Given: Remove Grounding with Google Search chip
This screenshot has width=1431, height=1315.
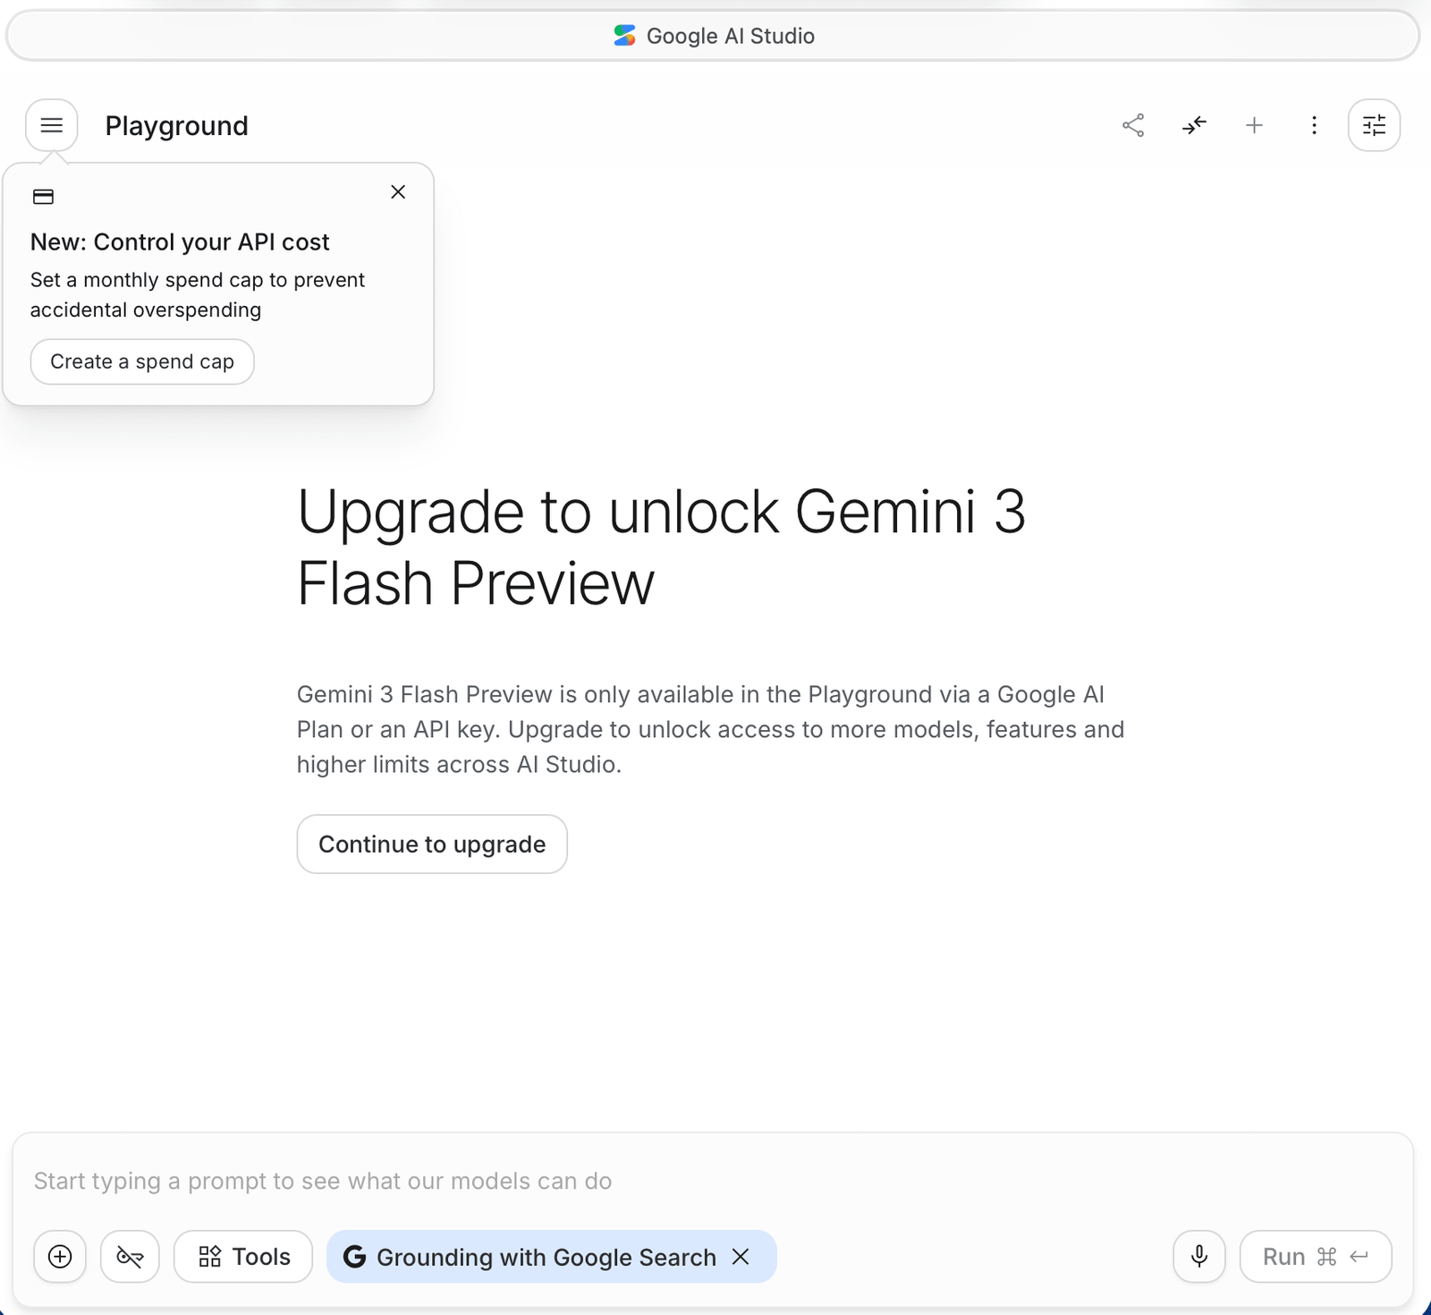Looking at the screenshot, I should coord(741,1257).
